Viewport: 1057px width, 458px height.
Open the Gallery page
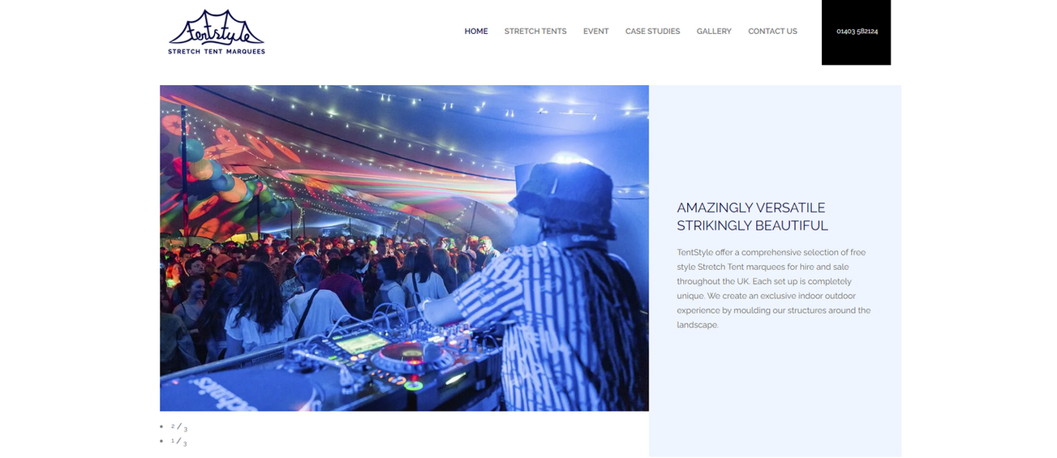[714, 32]
